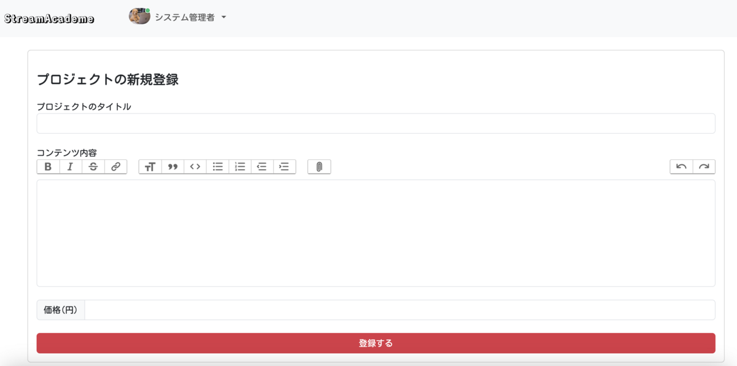Undo the last edit
Viewport: 737px width, 366px height.
coord(681,167)
